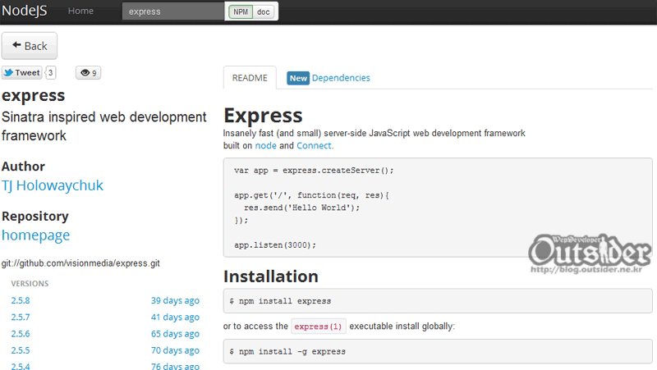The height and width of the screenshot is (370, 657).
Task: Click the New badge beside Dependencies
Action: point(298,78)
